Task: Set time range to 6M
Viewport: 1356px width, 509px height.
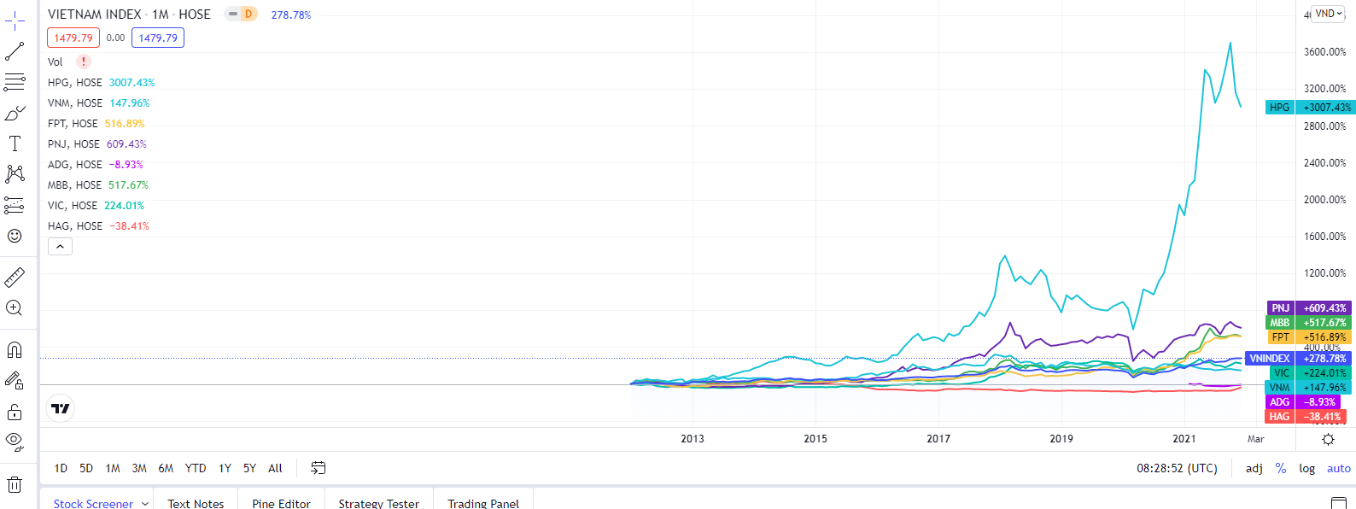Action: coord(166,468)
